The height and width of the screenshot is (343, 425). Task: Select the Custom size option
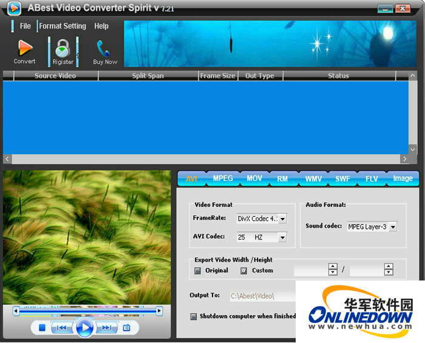(243, 270)
